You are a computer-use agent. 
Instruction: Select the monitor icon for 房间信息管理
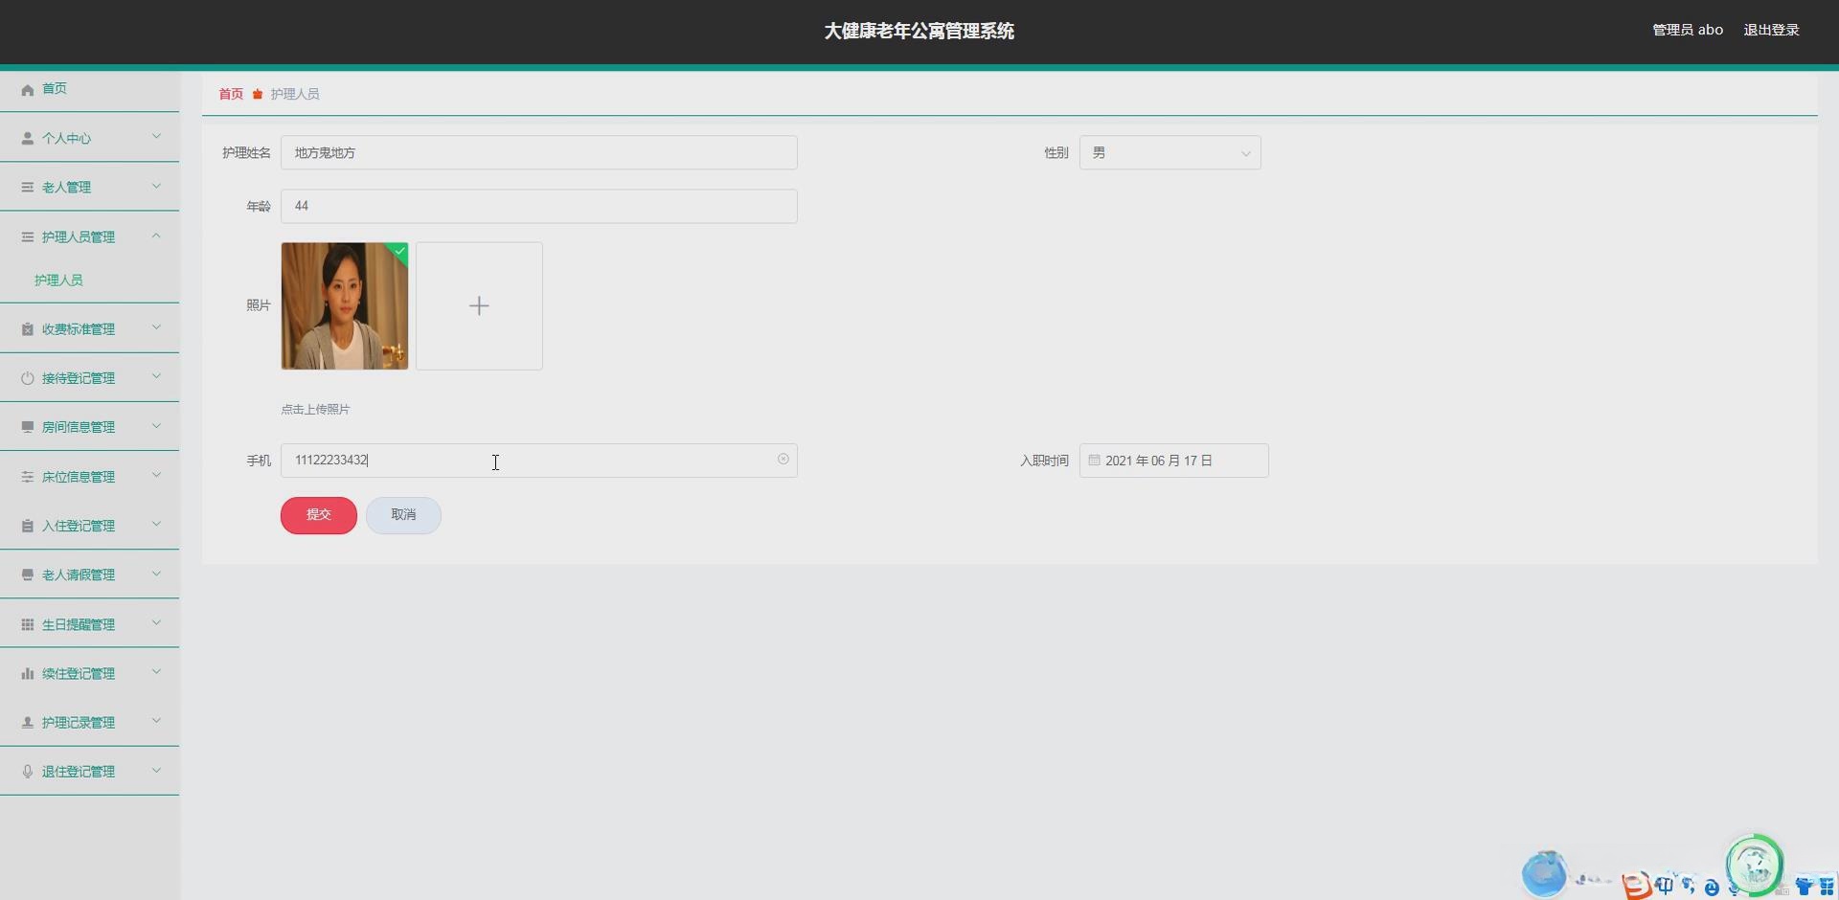click(x=27, y=426)
